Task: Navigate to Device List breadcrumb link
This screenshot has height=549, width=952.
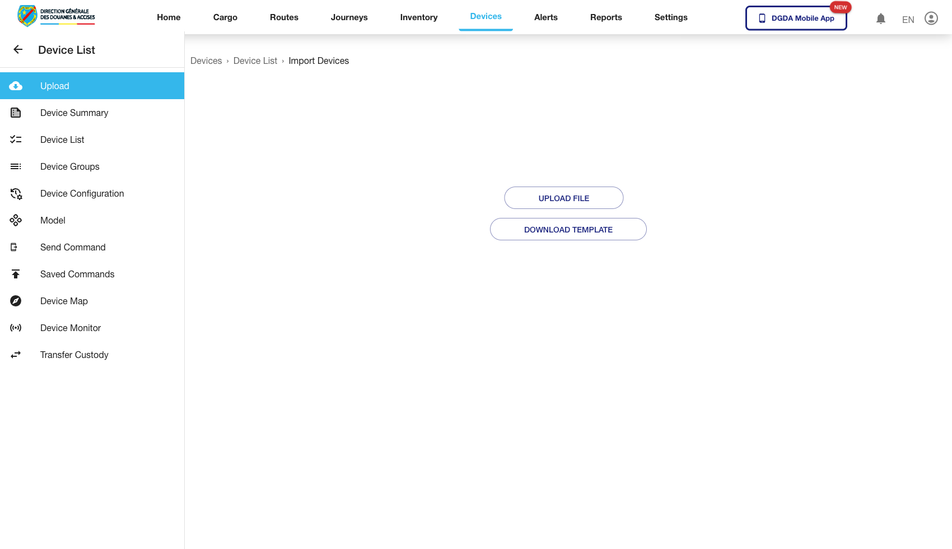Action: [255, 61]
